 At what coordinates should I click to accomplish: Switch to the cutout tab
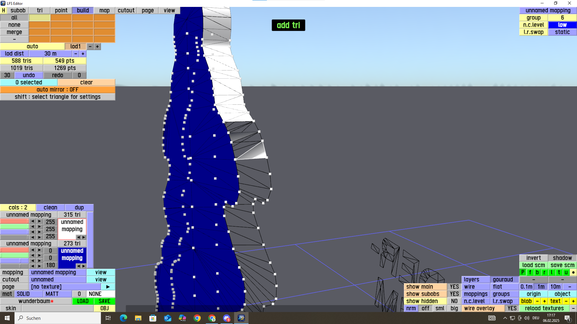pos(126,10)
